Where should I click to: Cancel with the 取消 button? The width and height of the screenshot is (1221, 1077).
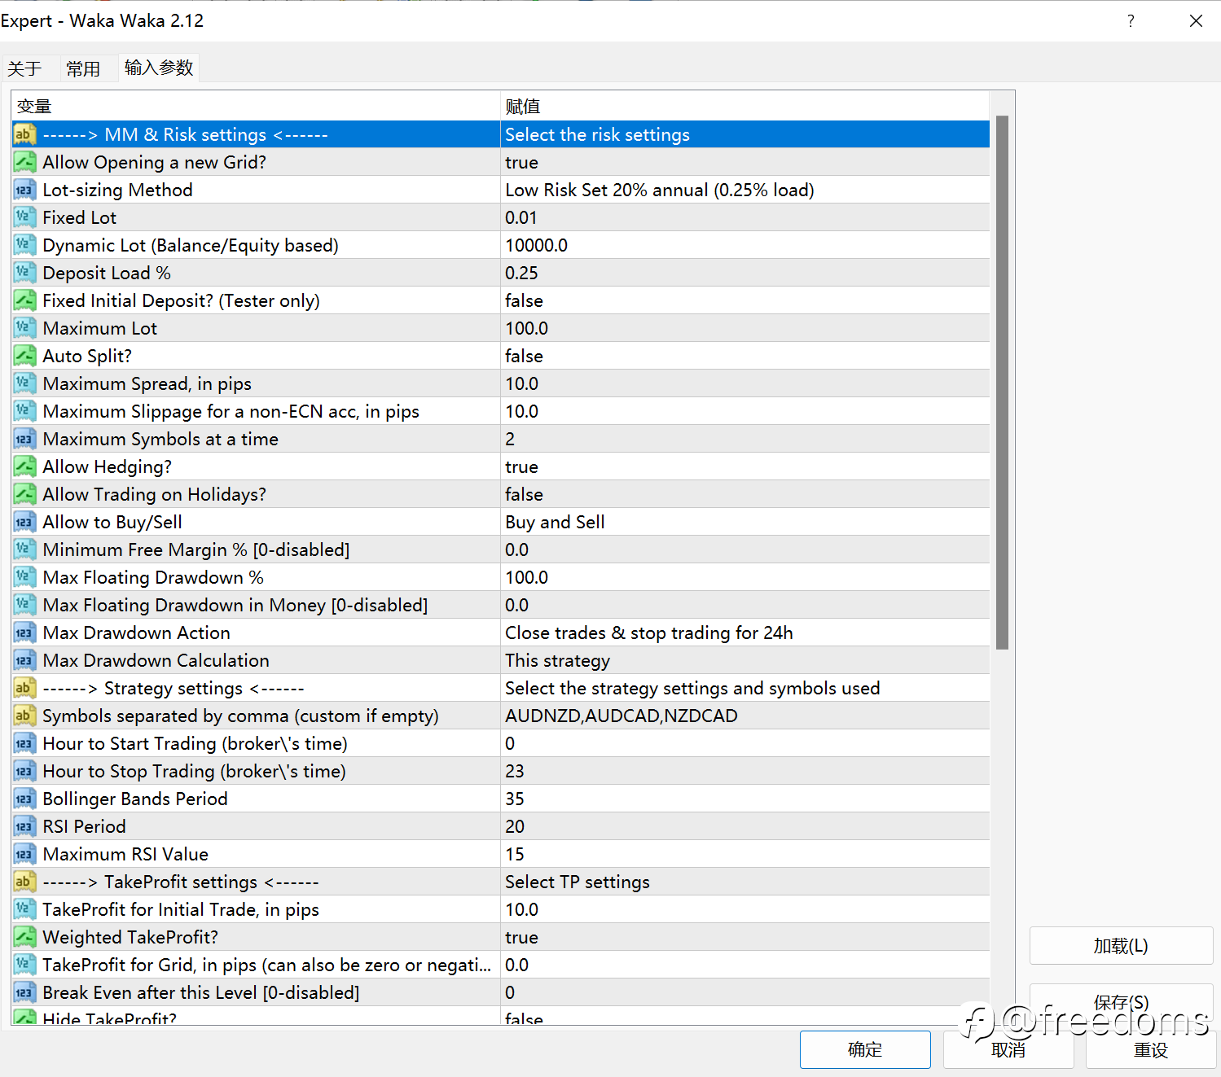(1008, 1050)
